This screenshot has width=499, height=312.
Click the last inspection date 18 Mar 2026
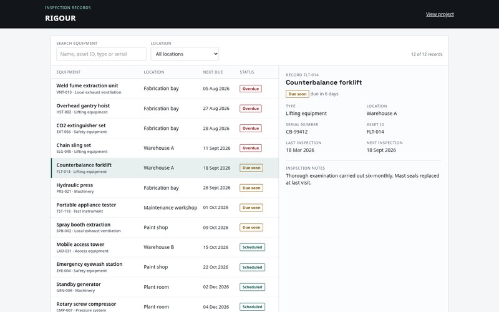click(x=300, y=150)
